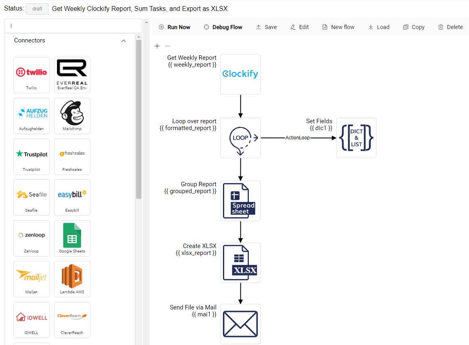
Task: Select the Trustpilot connector
Action: [x=32, y=156]
